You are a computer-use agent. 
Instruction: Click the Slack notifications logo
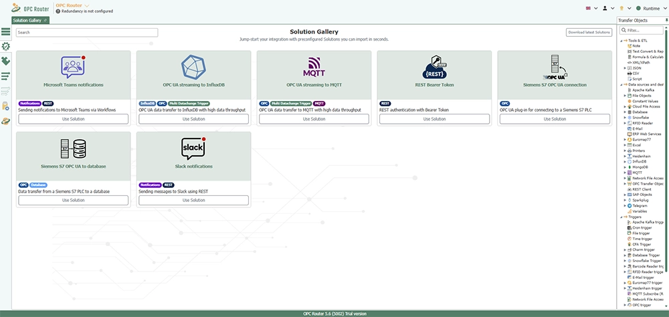pos(194,148)
